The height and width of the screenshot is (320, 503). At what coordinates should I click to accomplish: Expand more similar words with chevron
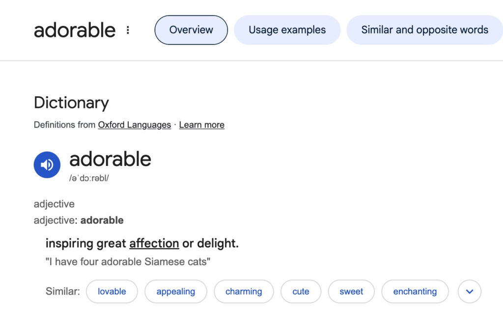[469, 292]
